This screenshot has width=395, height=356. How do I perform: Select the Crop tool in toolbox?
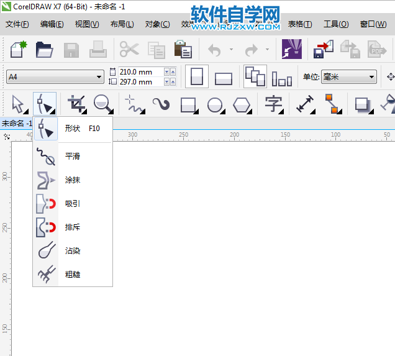77,104
